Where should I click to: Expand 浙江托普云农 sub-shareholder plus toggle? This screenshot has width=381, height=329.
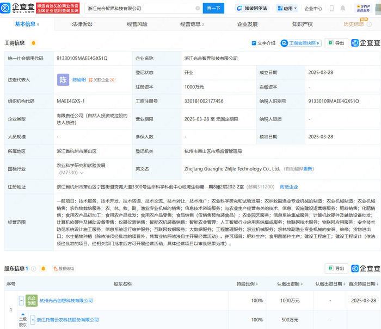tap(33, 320)
